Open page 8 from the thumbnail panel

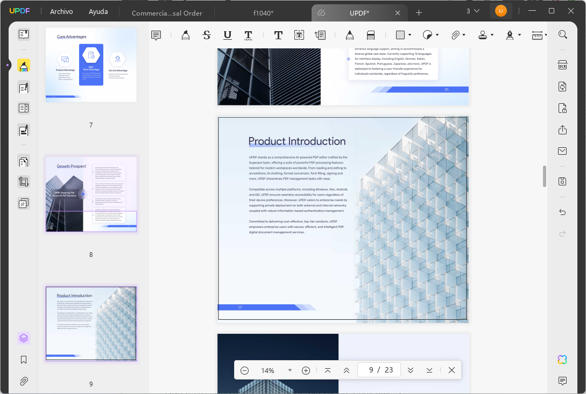(x=90, y=194)
